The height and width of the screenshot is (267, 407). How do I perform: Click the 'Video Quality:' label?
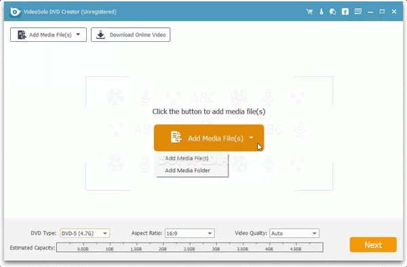point(251,233)
